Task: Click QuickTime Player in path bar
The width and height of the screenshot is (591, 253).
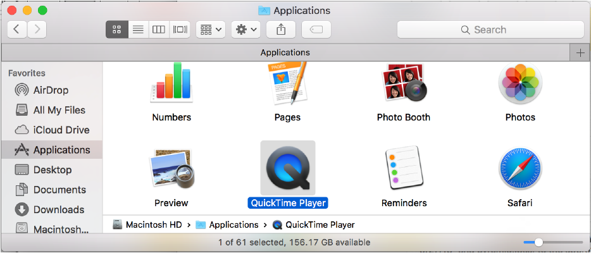Action: [x=314, y=225]
